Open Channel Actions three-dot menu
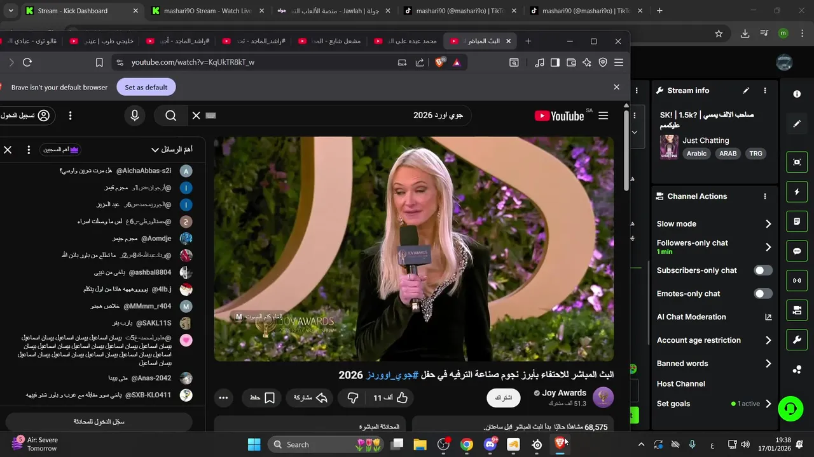Screen dimensions: 814x457 tap(765, 197)
